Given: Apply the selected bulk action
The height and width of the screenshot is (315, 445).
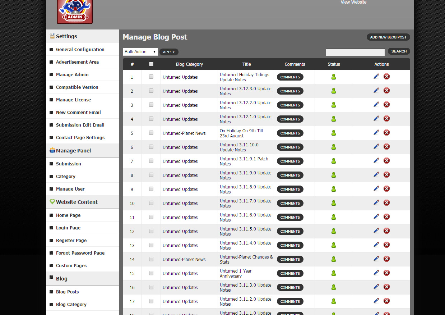Looking at the screenshot, I should point(169,52).
